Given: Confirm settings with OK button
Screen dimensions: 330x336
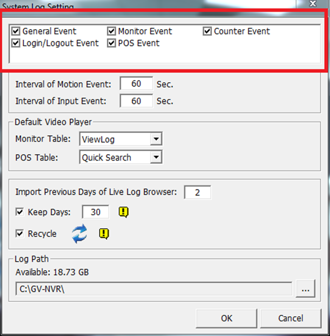Looking at the screenshot, I should point(227,318).
